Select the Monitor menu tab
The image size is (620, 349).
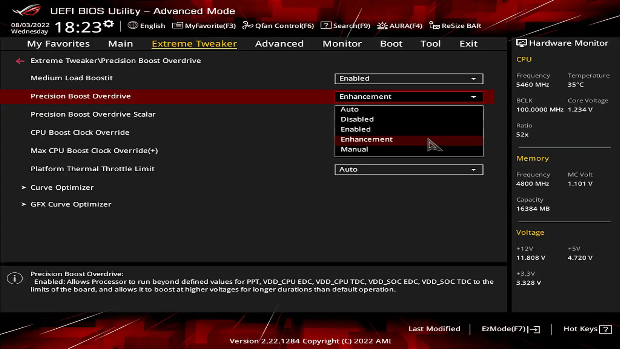pyautogui.click(x=342, y=43)
